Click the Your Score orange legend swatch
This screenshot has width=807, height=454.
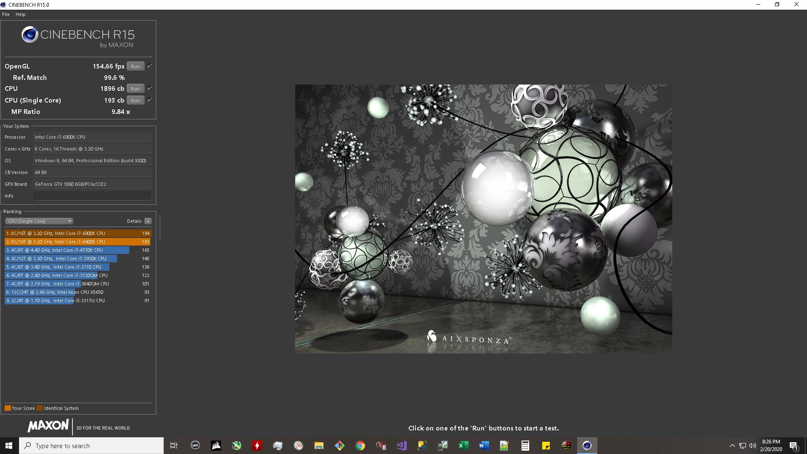click(x=8, y=408)
